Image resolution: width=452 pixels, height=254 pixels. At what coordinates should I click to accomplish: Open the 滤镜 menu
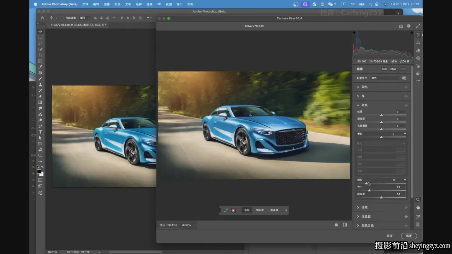[149, 4]
